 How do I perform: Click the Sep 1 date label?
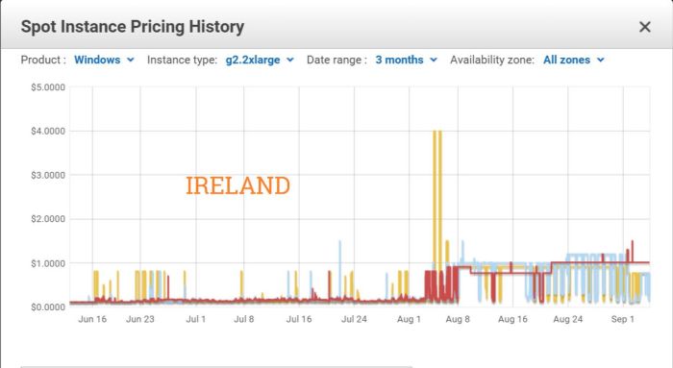point(623,319)
